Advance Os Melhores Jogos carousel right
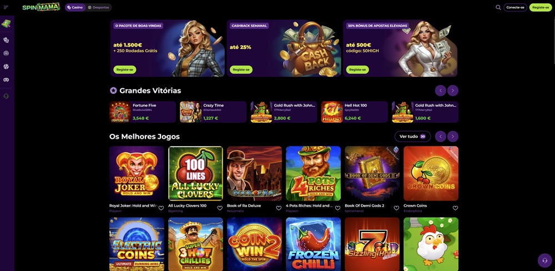Viewport: 555px width, 271px height. tap(453, 137)
